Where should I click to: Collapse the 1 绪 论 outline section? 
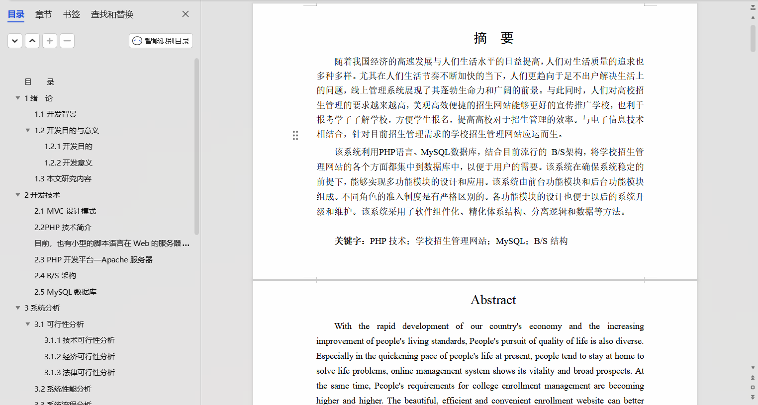[18, 98]
